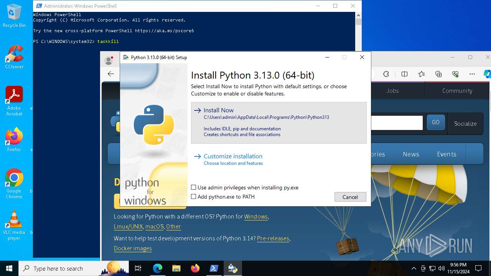Follow the Windows download link

pyautogui.click(x=256, y=217)
